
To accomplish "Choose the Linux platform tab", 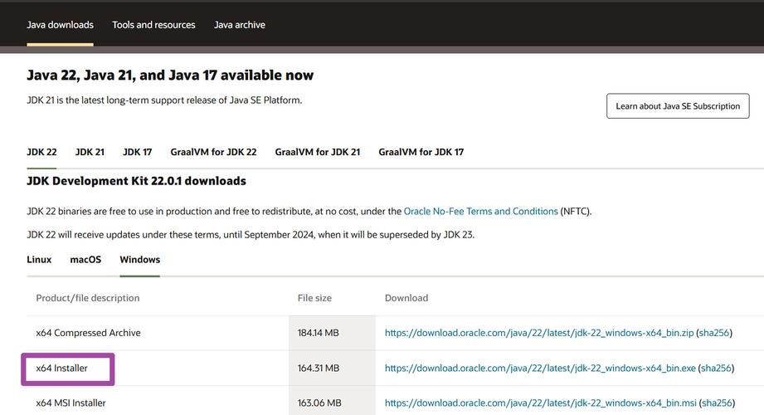I will click(39, 260).
